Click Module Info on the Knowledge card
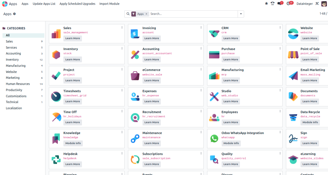The image size is (328, 175). coord(73,143)
